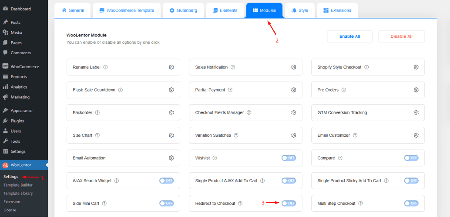This screenshot has width=450, height=217.
Task: Open Email Automation settings gear
Action: click(x=171, y=158)
